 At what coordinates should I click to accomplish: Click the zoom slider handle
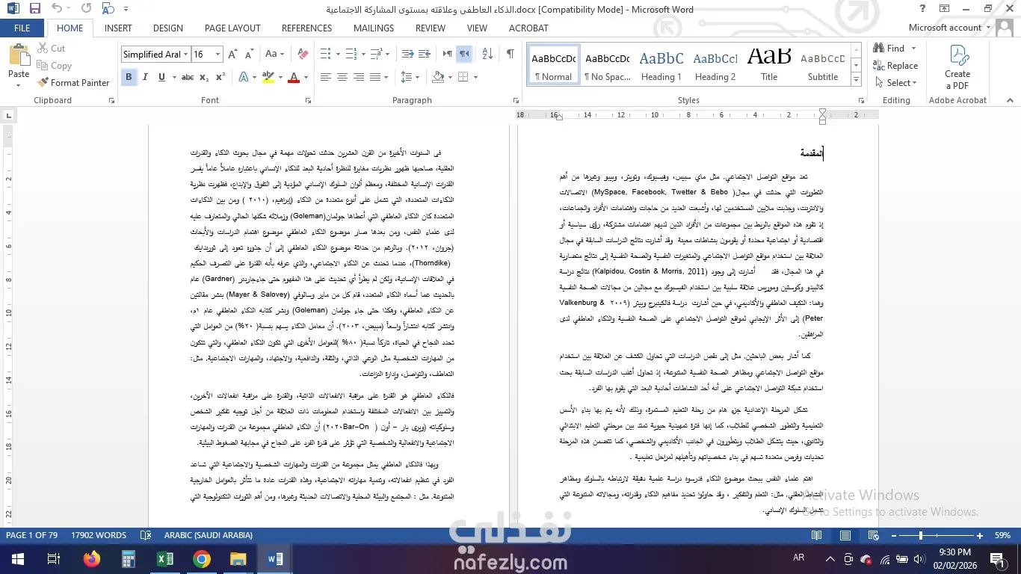pyautogui.click(x=920, y=536)
